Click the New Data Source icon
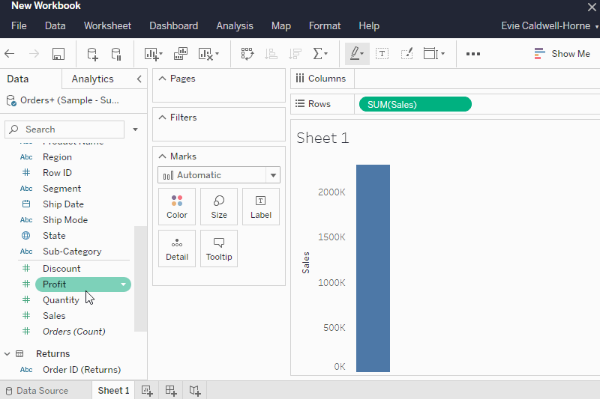 [x=92, y=54]
